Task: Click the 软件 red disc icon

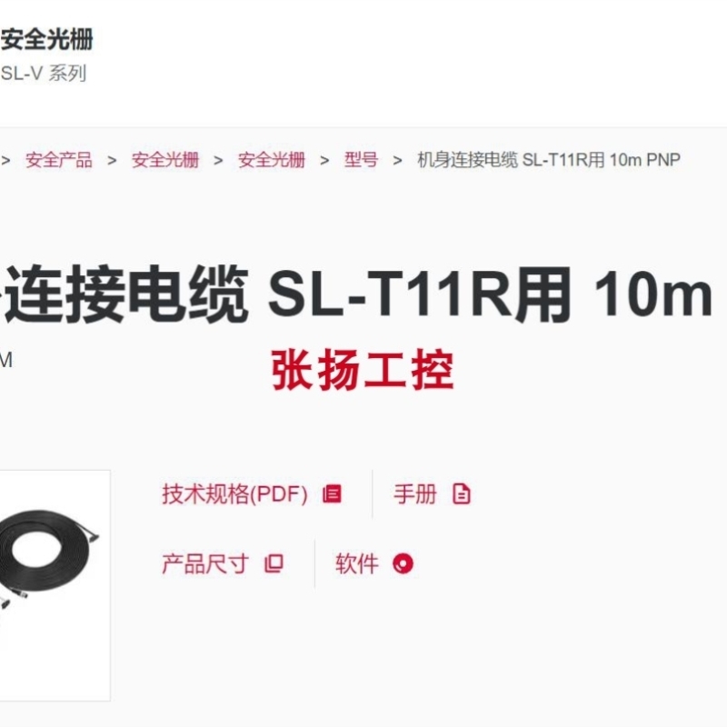Action: [x=403, y=563]
